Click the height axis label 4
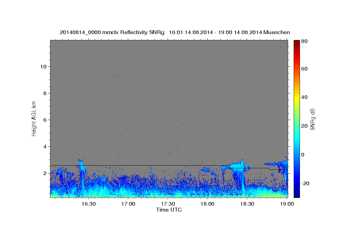This screenshot has height=237, width=356. tap(45, 146)
